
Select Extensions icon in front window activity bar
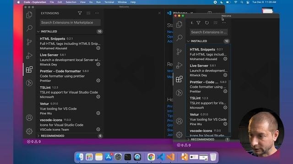click(179, 79)
